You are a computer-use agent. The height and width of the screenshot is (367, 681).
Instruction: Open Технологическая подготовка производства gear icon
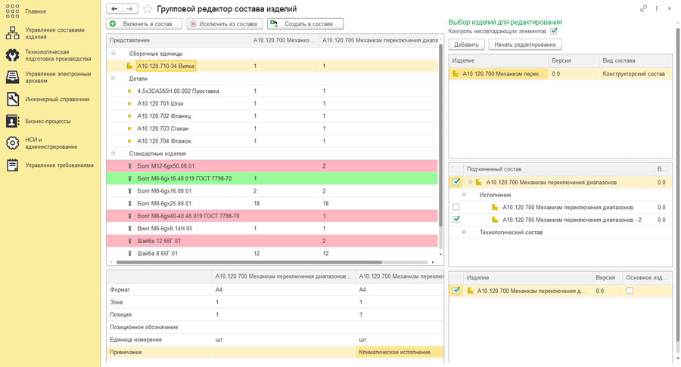(x=12, y=56)
